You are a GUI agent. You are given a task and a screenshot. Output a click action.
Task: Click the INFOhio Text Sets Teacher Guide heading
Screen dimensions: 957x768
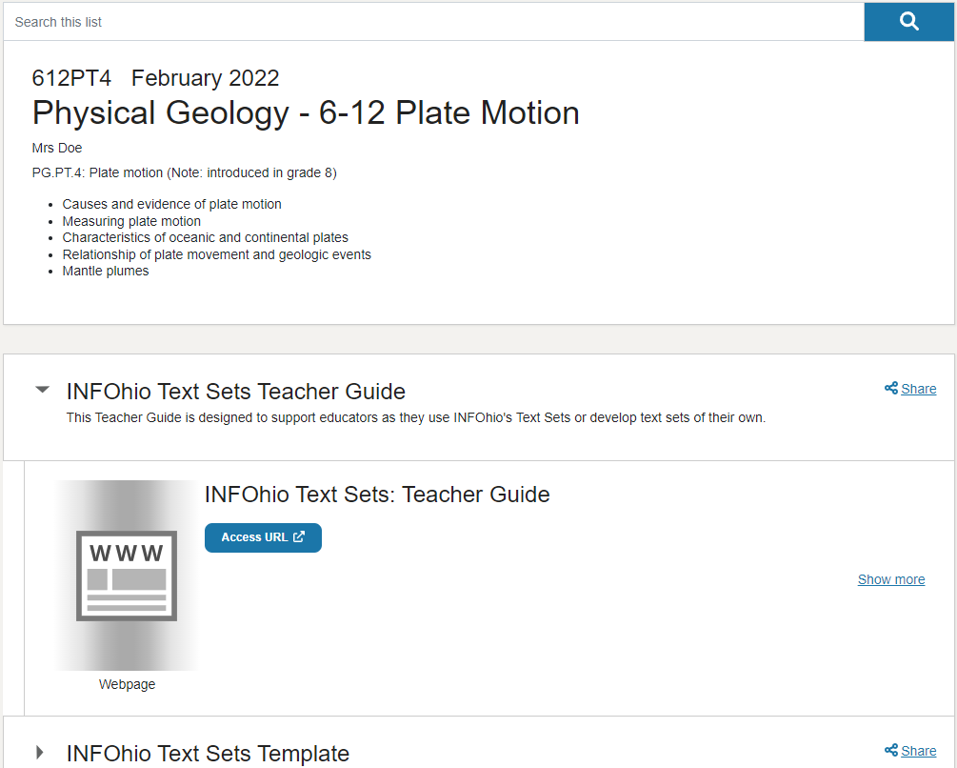click(x=235, y=392)
